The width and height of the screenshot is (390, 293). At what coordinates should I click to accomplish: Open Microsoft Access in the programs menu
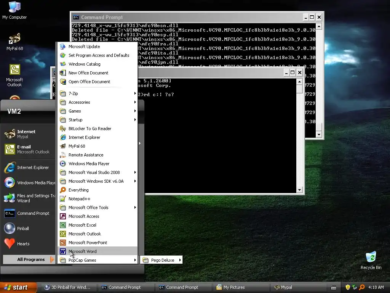[x=97, y=216]
